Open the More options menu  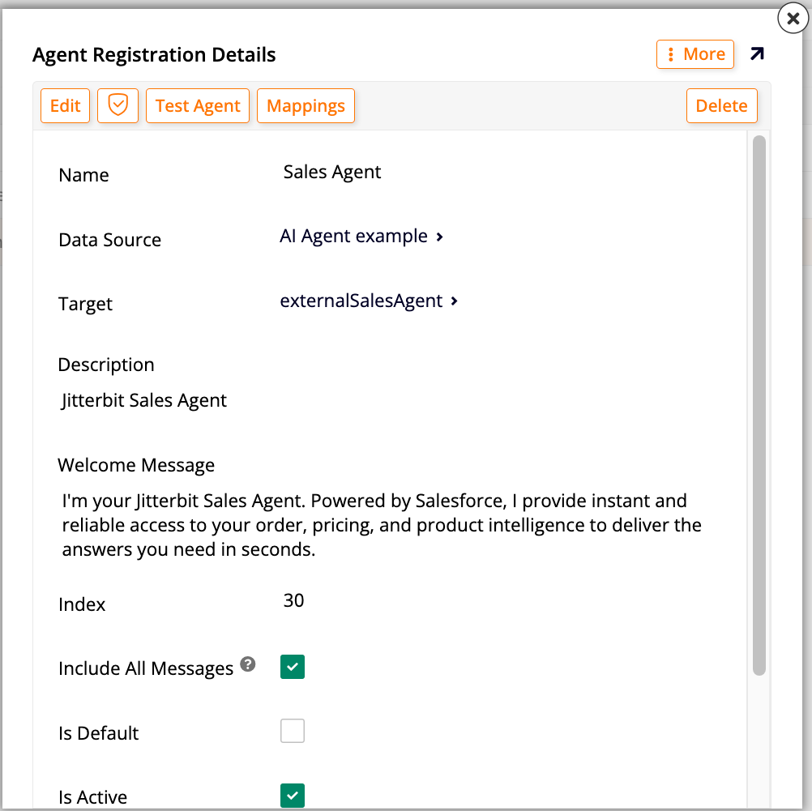(x=695, y=54)
